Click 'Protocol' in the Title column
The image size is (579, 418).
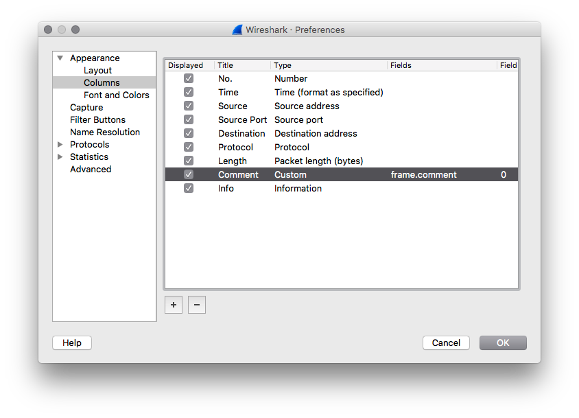coord(235,147)
